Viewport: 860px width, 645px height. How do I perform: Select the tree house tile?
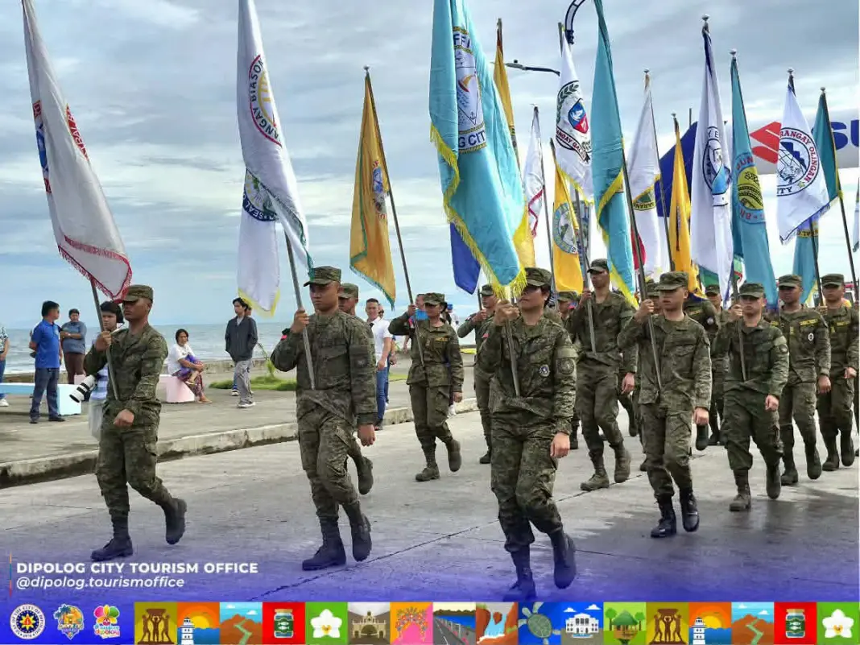[625, 623]
